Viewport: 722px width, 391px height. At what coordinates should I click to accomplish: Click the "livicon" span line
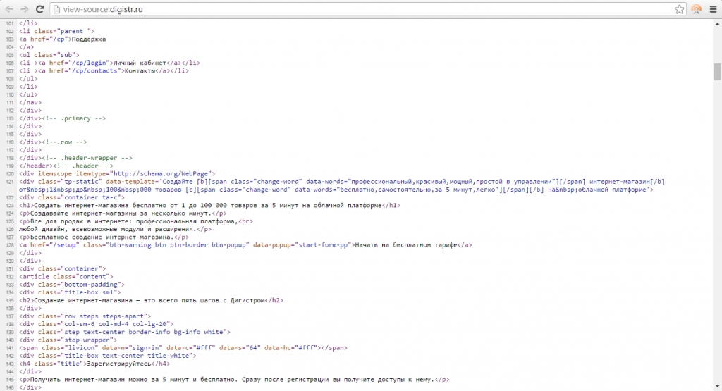[183, 348]
